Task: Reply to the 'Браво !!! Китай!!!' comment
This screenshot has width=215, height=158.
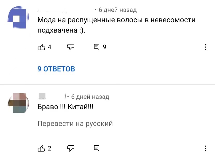Action: pyautogui.click(x=97, y=148)
